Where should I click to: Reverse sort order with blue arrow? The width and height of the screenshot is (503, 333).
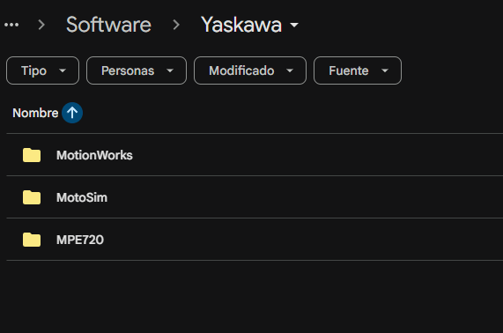pos(72,113)
